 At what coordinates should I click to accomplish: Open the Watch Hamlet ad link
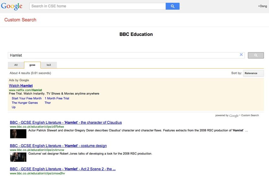pos(21,86)
